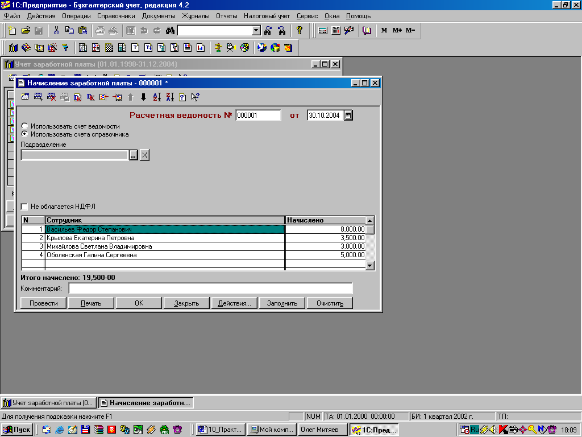582x437 pixels.
Task: Click the globe with dove icon
Action: [262, 48]
